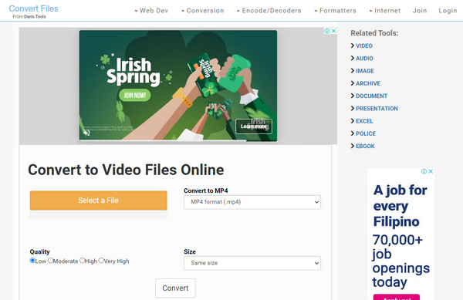Open the Formatters menu
463x300 pixels.
click(335, 11)
